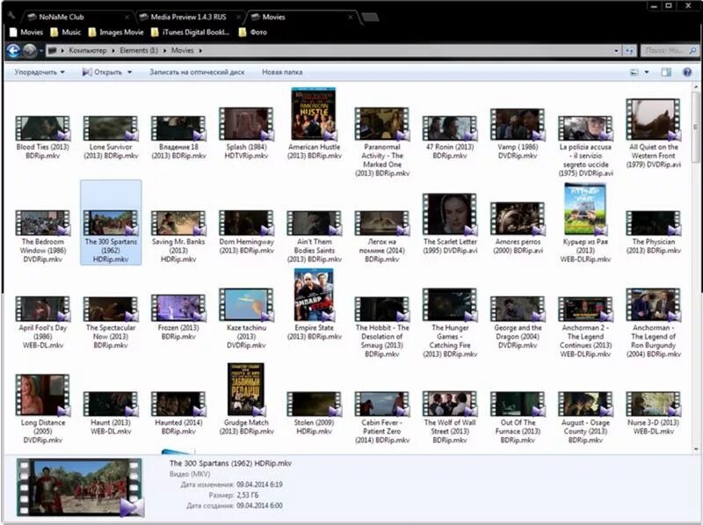Click the 300 Spartans preview thumbnail in details pane
Viewport: 703px width, 525px height.
pyautogui.click(x=80, y=487)
